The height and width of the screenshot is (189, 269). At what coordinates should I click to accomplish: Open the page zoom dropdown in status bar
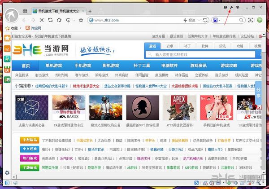[x=262, y=183]
